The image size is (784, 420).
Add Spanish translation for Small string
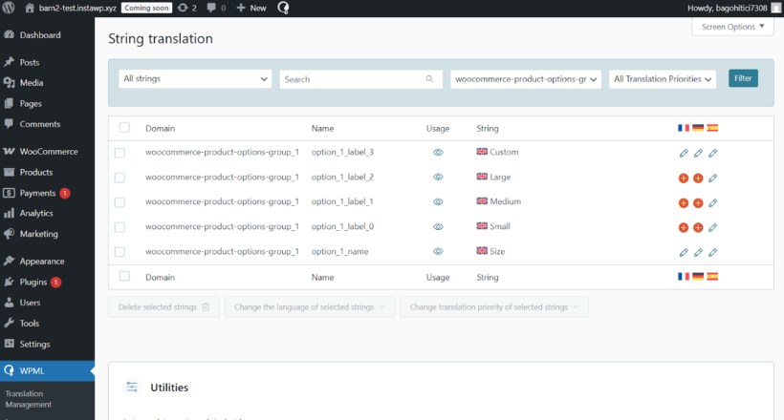(x=712, y=227)
